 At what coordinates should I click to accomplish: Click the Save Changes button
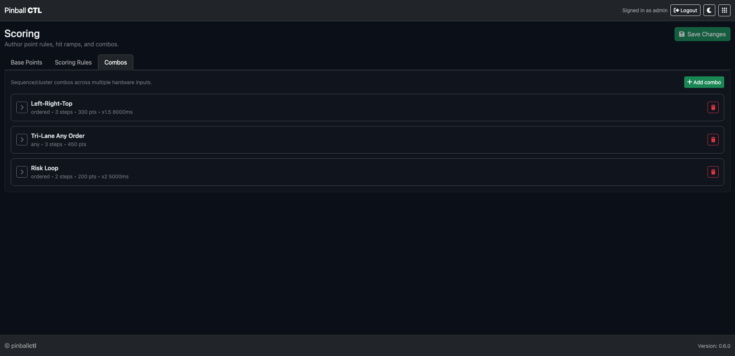[x=702, y=34]
